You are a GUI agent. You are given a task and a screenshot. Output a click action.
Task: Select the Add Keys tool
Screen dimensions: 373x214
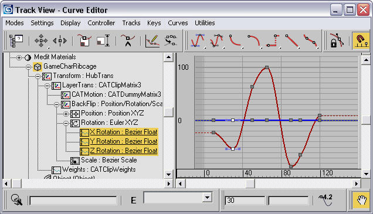pos(128,41)
